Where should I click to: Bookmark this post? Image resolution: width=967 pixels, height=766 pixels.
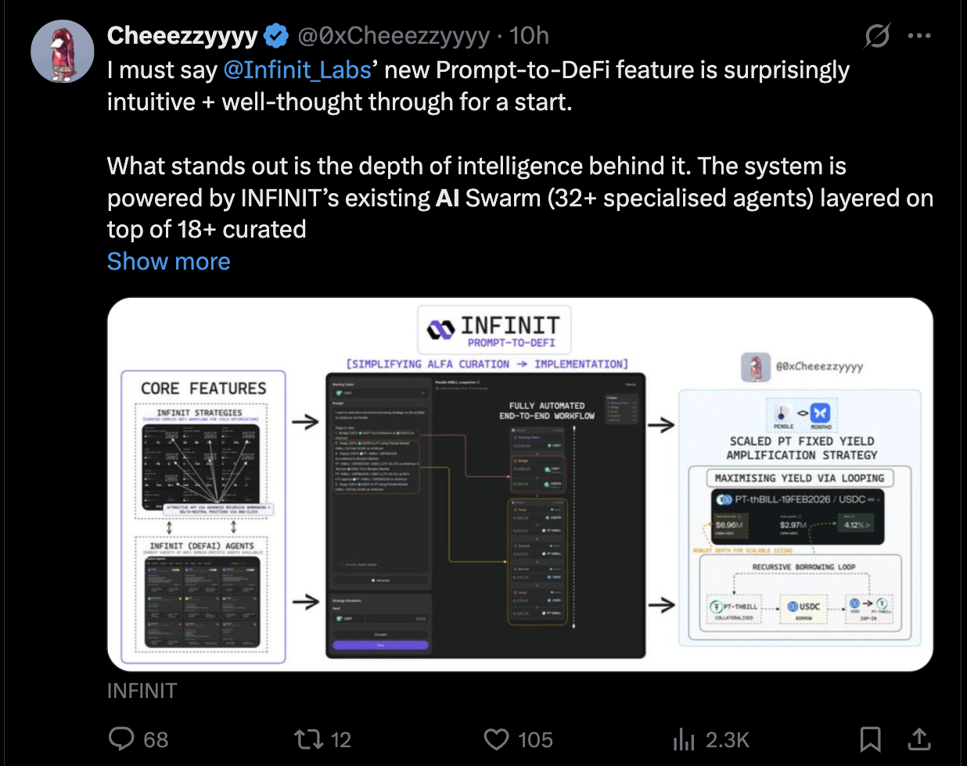click(x=871, y=739)
